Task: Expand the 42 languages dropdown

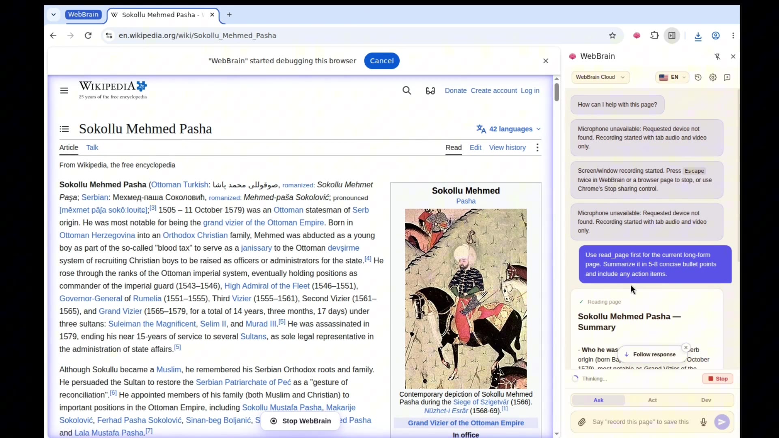Action: point(509,129)
